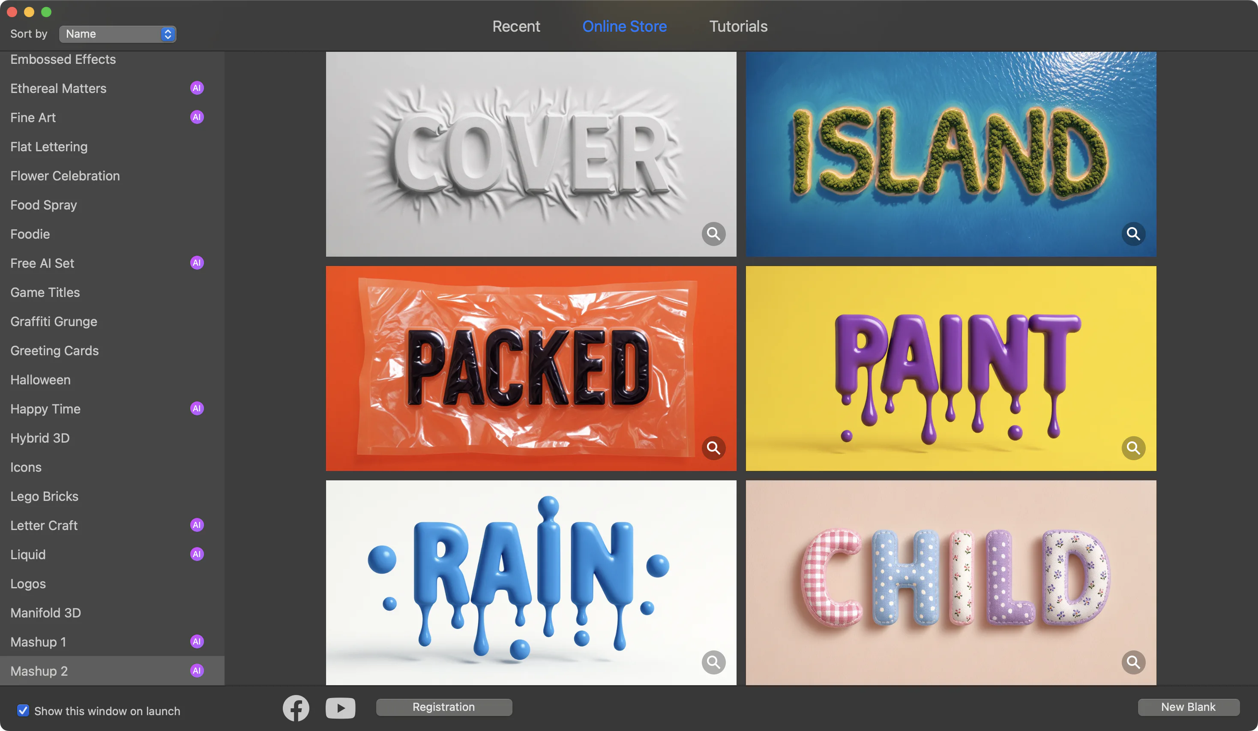Magnify the PAINT template preview
The image size is (1258, 731).
(1133, 448)
